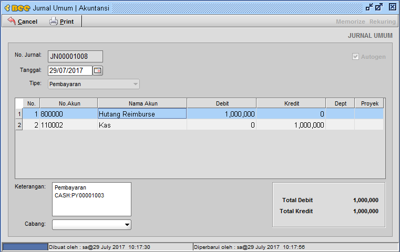400x252 pixels.
Task: Click the Rekuring link
Action: coord(383,22)
